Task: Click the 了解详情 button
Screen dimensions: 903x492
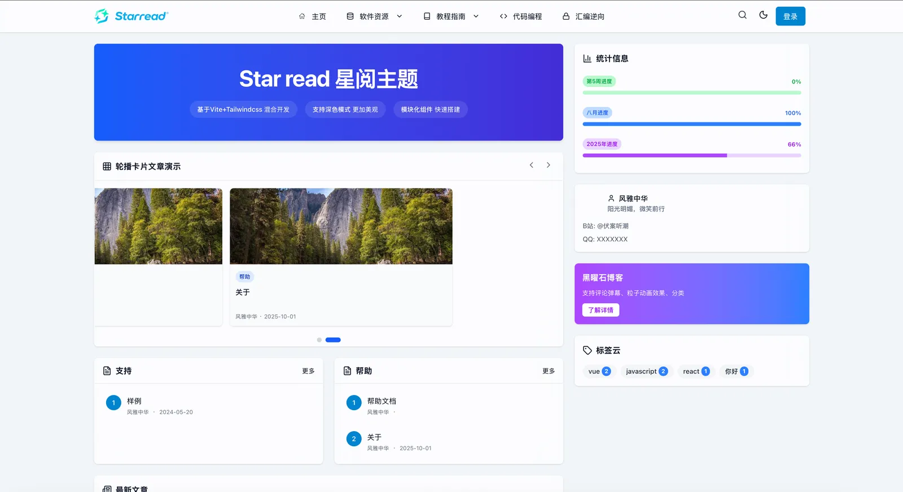Action: [600, 310]
